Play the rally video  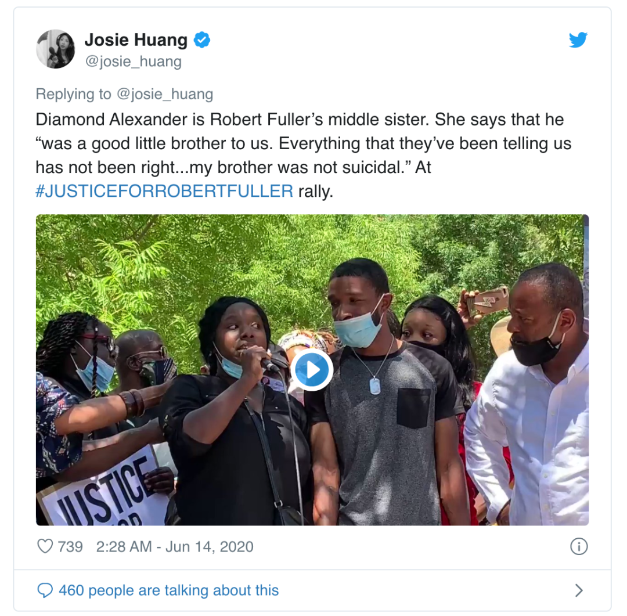pos(312,370)
